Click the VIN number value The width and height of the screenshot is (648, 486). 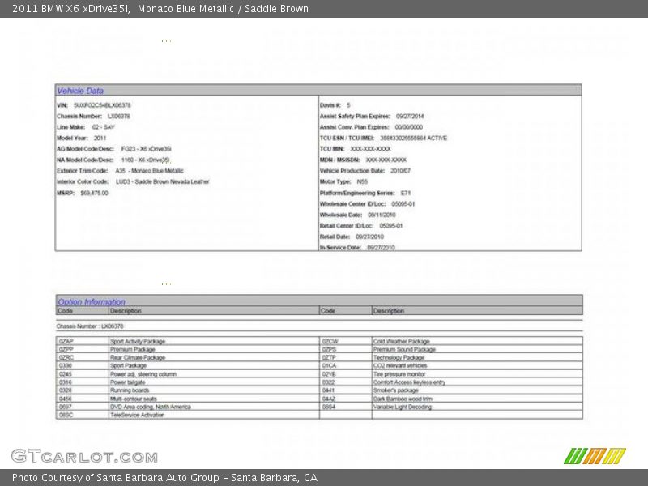coord(102,105)
